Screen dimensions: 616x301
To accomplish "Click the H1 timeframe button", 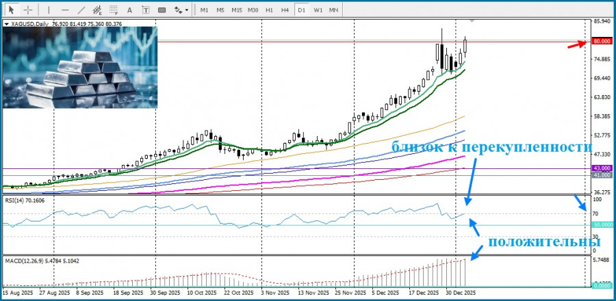I will pos(270,10).
